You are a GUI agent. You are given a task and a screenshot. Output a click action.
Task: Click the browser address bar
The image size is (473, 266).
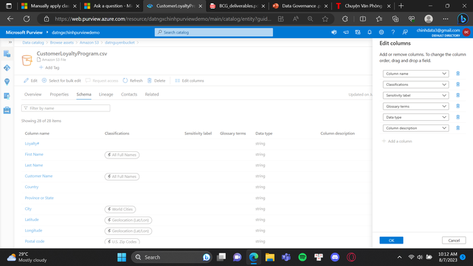163,19
